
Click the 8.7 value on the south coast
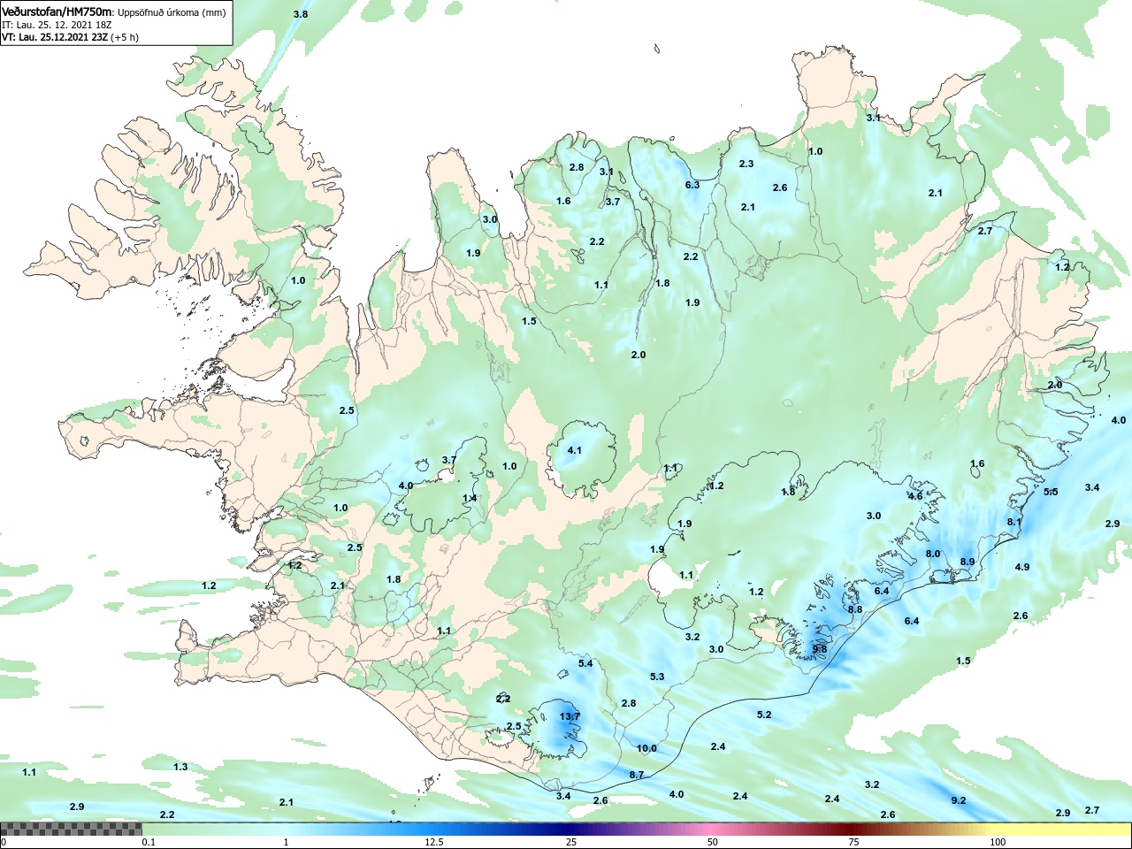click(x=637, y=775)
